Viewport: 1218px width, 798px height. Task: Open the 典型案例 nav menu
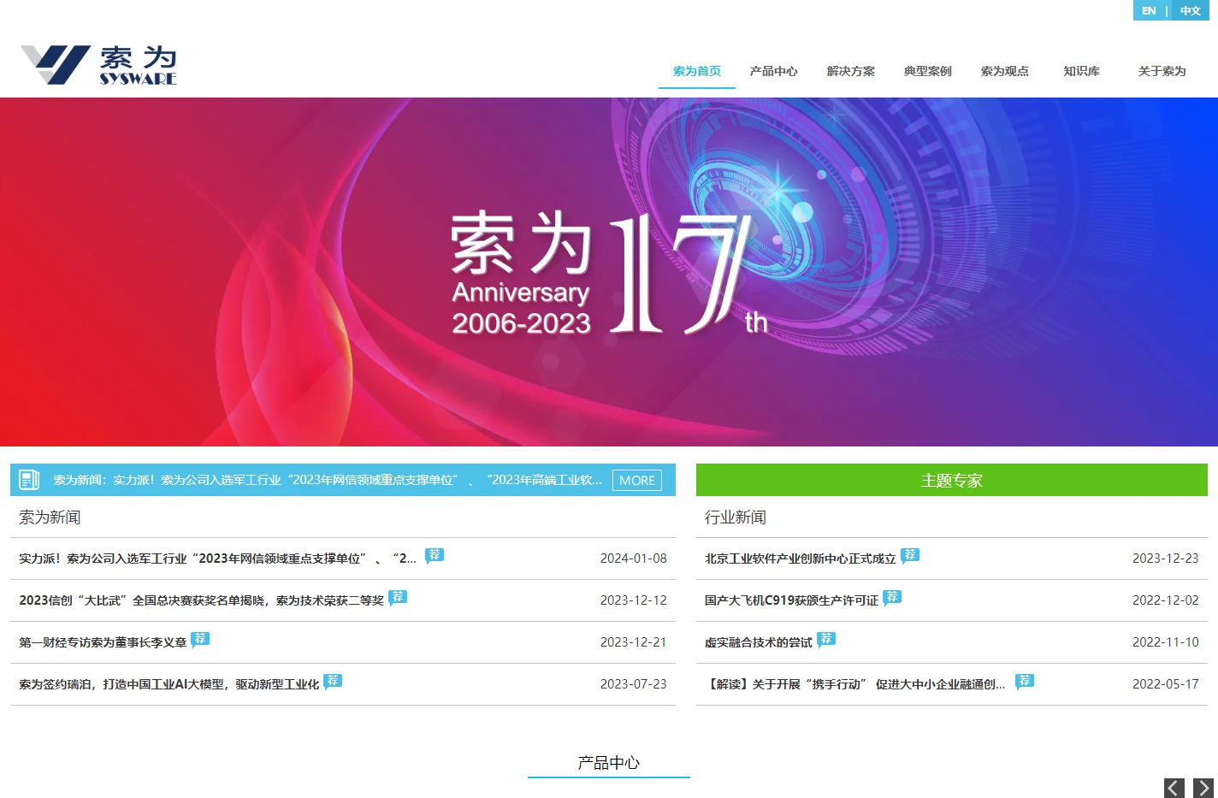(x=928, y=71)
